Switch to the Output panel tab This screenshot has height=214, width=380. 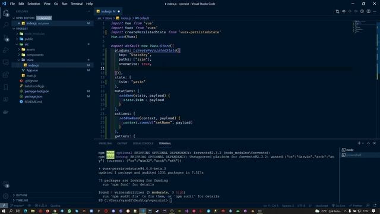122,143
